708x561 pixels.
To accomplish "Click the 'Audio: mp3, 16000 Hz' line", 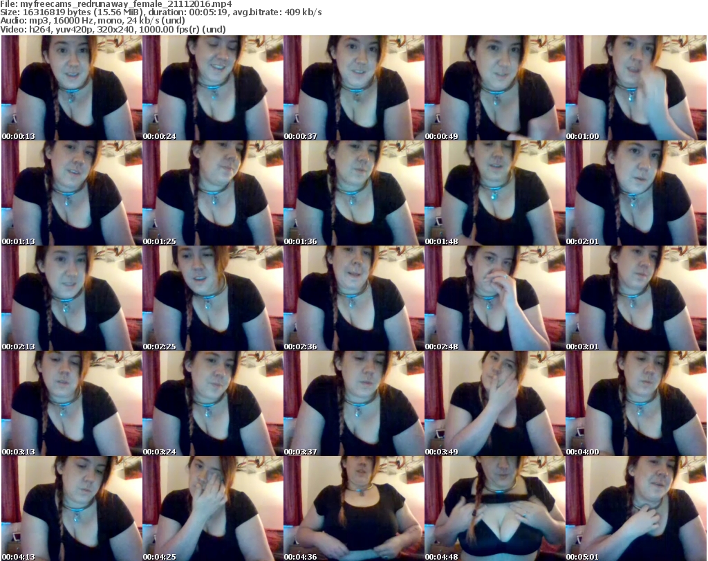I will pos(93,21).
